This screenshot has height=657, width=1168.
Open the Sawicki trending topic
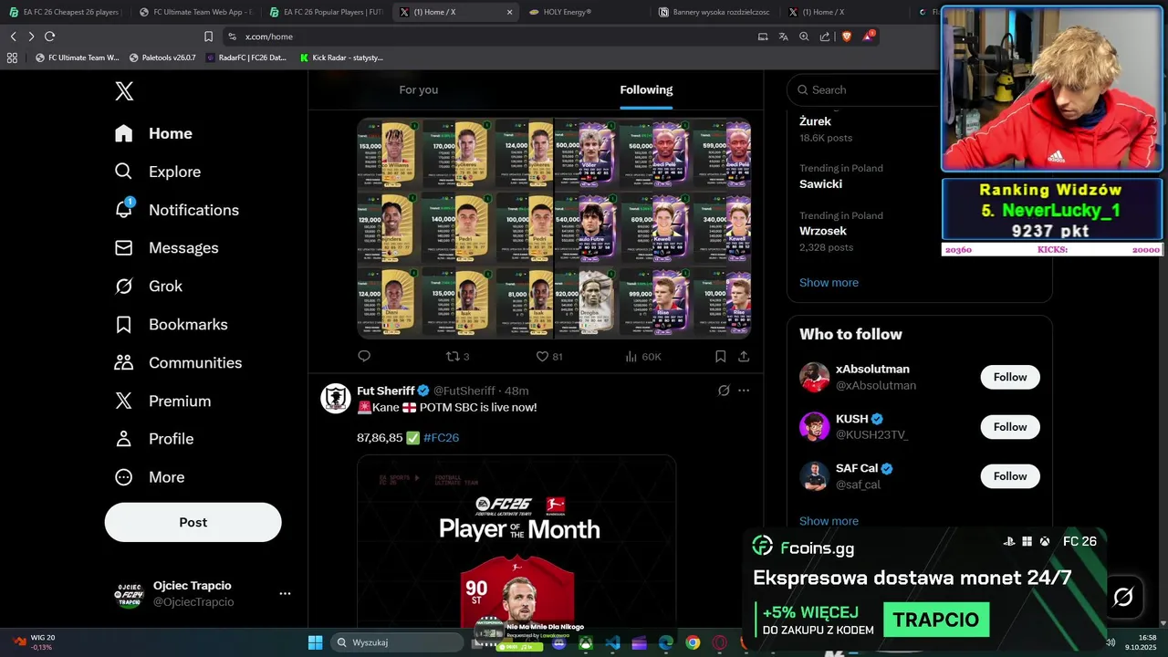[820, 183]
